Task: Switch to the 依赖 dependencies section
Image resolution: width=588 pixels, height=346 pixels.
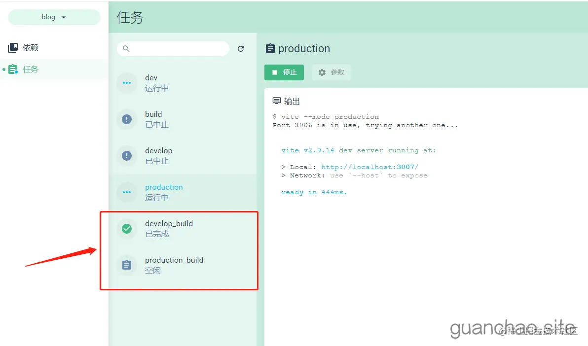Action: click(x=30, y=47)
